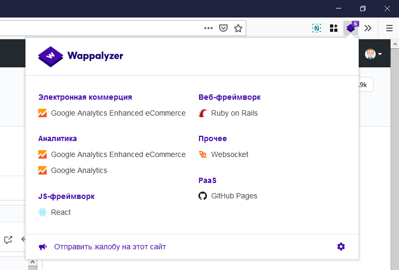Save page to Pocket icon

point(223,28)
